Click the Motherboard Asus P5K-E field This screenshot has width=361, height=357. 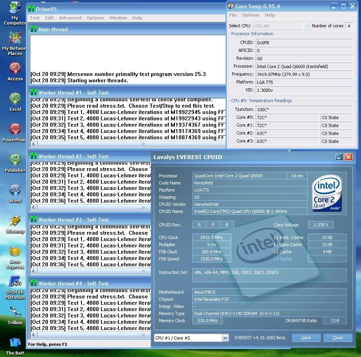coord(270,292)
